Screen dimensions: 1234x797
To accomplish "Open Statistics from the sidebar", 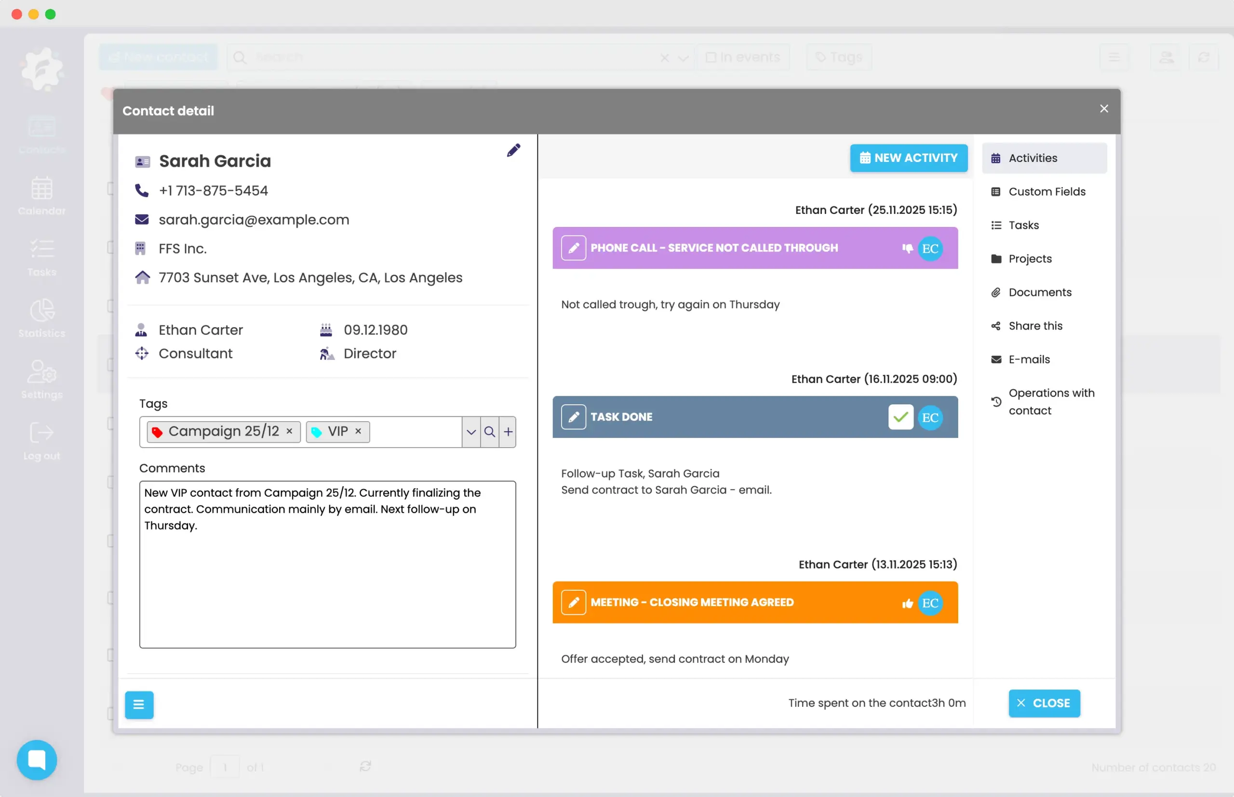I will coord(41,319).
